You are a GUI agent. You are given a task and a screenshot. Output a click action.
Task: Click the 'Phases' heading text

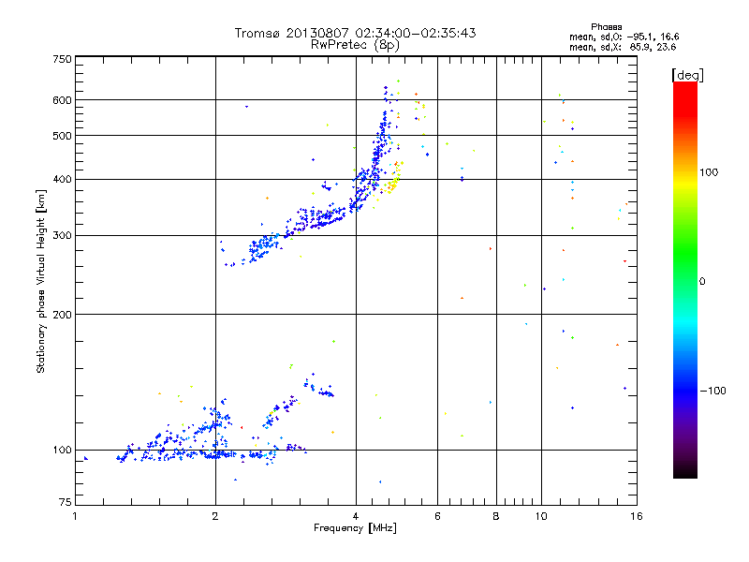pos(606,27)
